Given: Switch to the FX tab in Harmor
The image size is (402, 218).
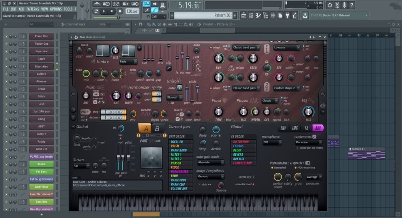Looking at the screenshot, I should (x=306, y=128).
